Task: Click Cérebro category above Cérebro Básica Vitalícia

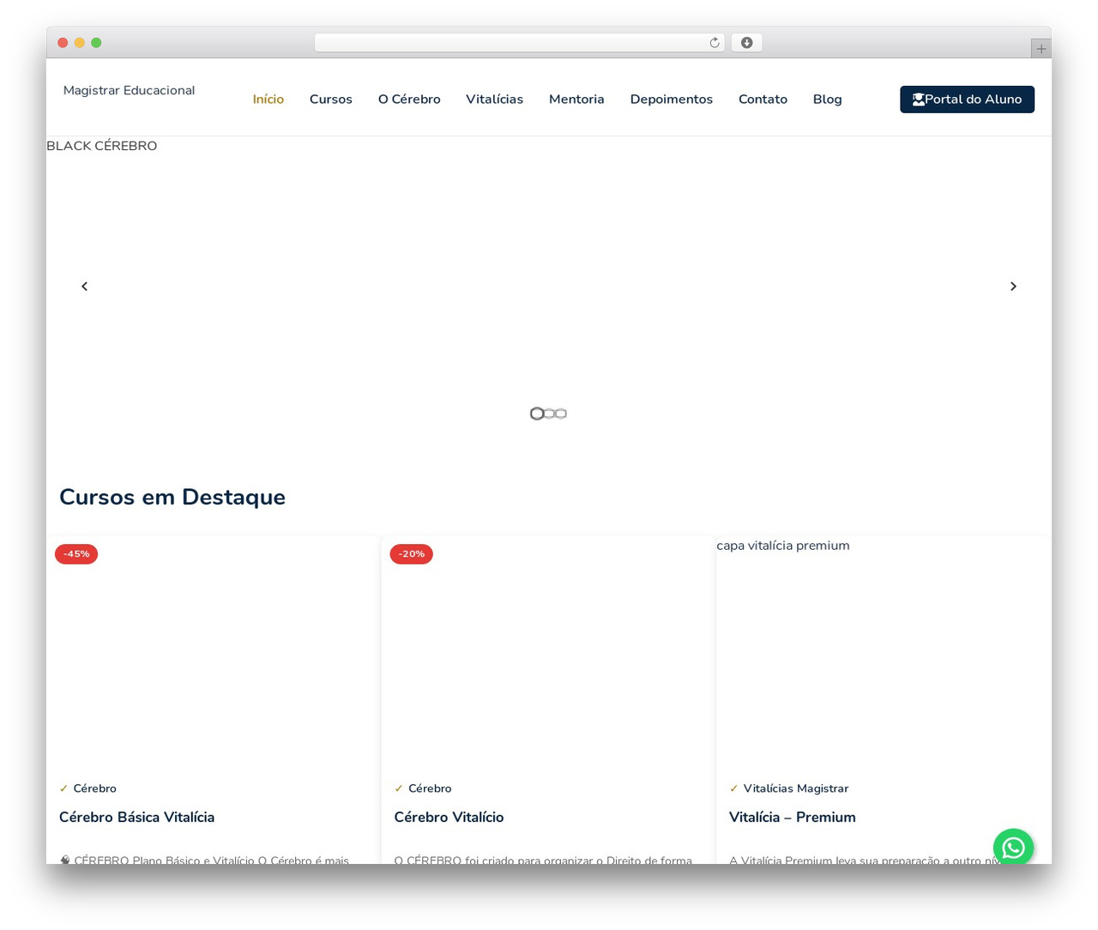Action: click(x=94, y=788)
